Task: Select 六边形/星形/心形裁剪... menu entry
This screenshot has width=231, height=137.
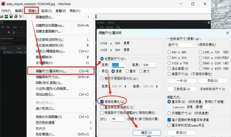Action: (x=61, y=89)
